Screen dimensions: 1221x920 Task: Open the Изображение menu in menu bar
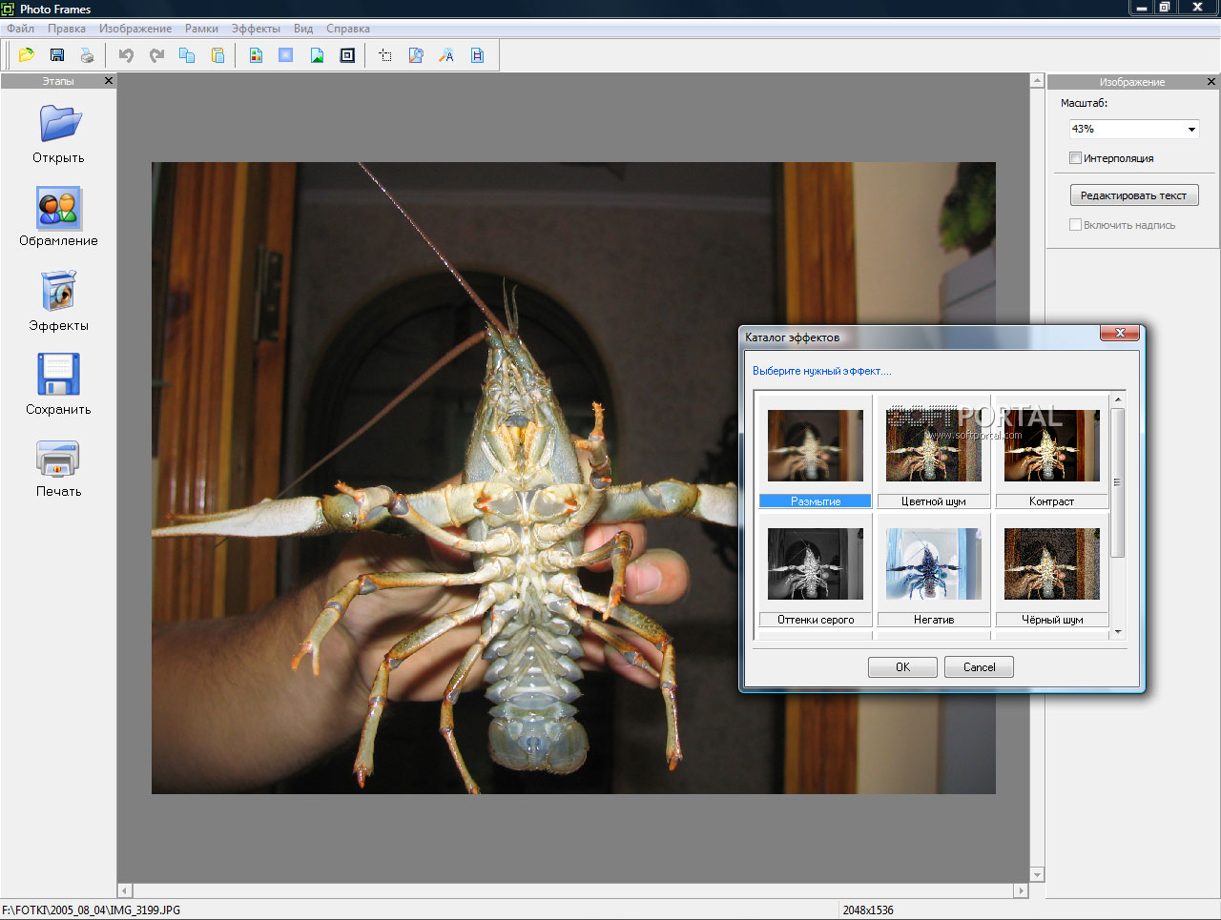pyautogui.click(x=135, y=29)
